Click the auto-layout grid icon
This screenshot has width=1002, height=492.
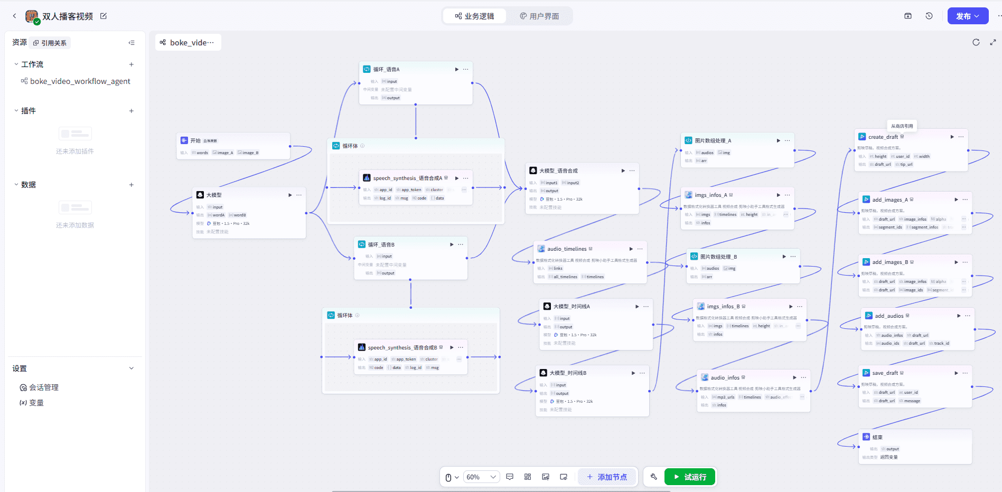point(528,477)
